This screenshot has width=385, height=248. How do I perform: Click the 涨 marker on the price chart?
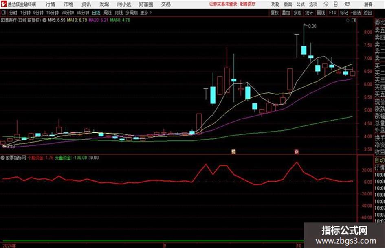click(297, 151)
